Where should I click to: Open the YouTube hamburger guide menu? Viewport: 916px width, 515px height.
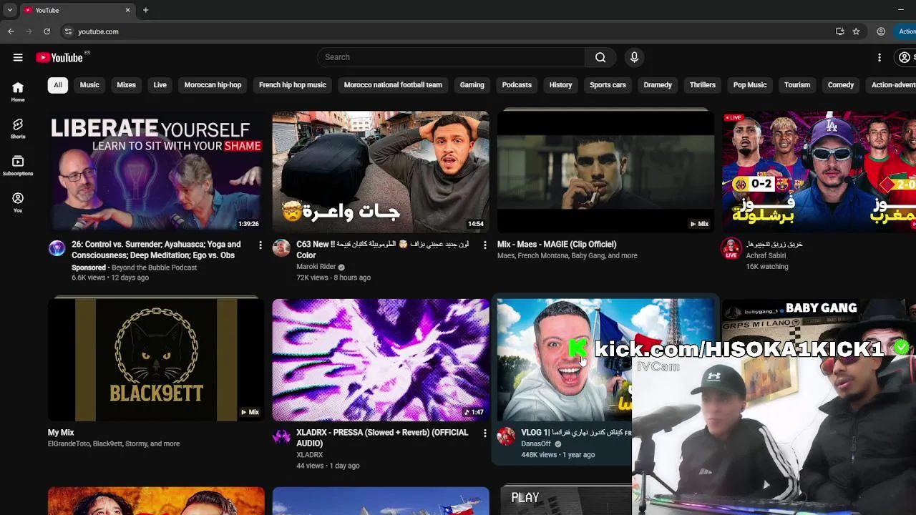click(x=18, y=57)
